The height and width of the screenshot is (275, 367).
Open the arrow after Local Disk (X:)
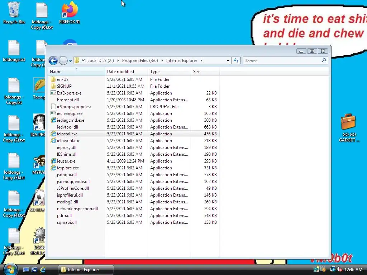(118, 61)
